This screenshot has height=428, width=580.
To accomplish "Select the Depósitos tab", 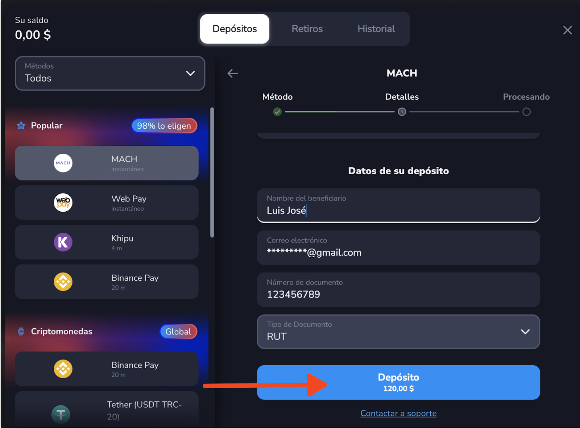I will click(235, 29).
